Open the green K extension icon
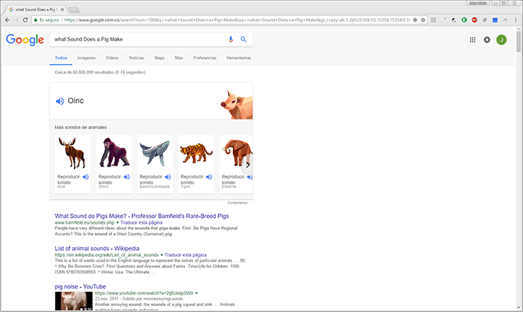The width and height of the screenshot is (523, 312). (x=464, y=20)
